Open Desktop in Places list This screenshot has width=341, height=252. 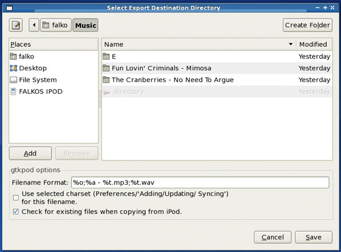pos(53,68)
